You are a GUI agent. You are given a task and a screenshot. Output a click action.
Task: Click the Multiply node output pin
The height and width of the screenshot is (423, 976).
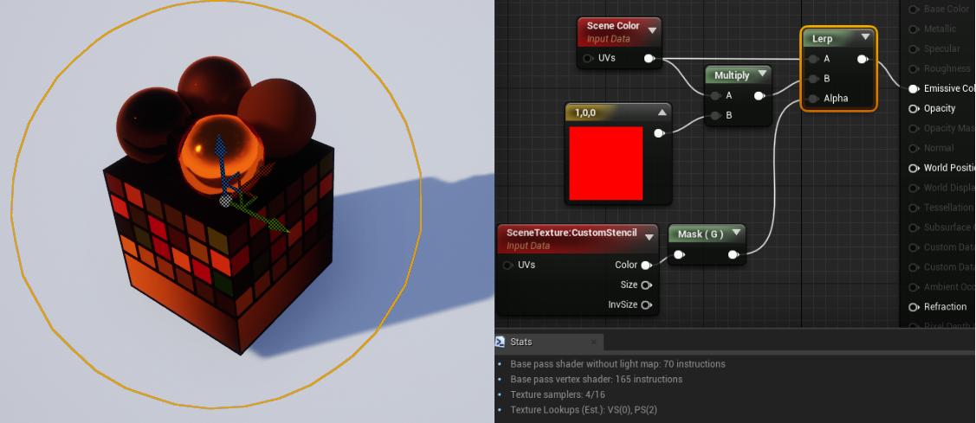tap(759, 96)
